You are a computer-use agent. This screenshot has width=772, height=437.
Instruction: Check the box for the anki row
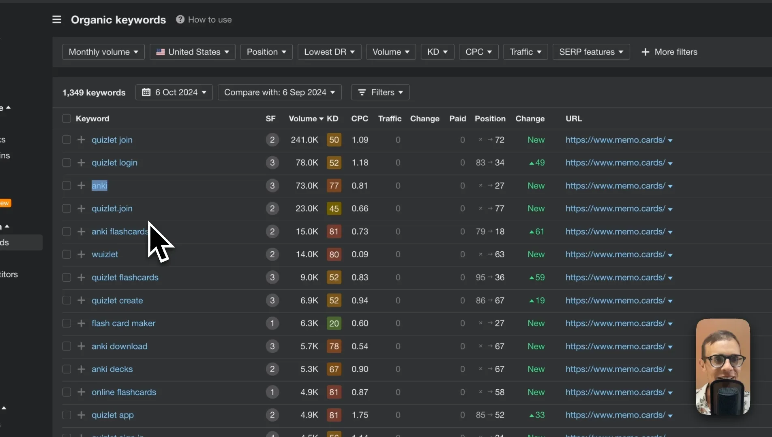coord(66,185)
